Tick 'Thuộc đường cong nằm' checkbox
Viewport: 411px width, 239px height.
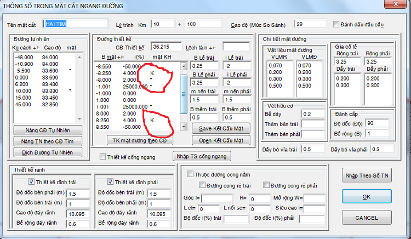190,174
